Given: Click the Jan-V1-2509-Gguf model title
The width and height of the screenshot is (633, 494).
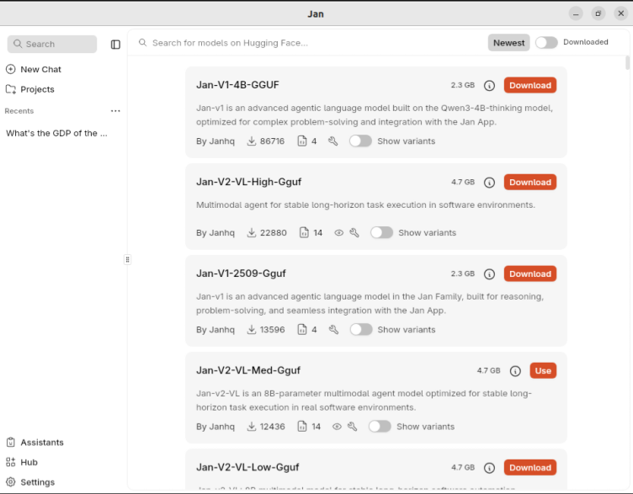Looking at the screenshot, I should point(241,274).
